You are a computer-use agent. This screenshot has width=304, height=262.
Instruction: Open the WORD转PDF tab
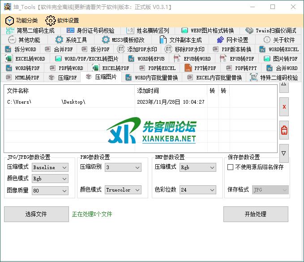pos(22,68)
